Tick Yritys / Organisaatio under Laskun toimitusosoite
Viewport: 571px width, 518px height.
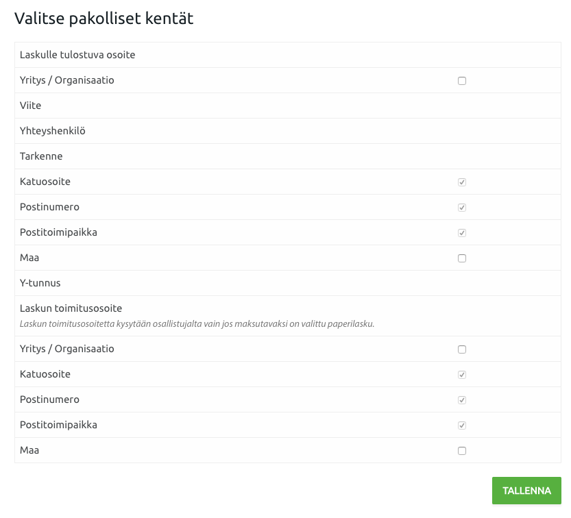tap(462, 349)
